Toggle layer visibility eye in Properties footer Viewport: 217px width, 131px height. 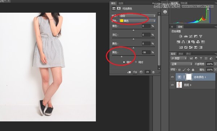(148, 72)
